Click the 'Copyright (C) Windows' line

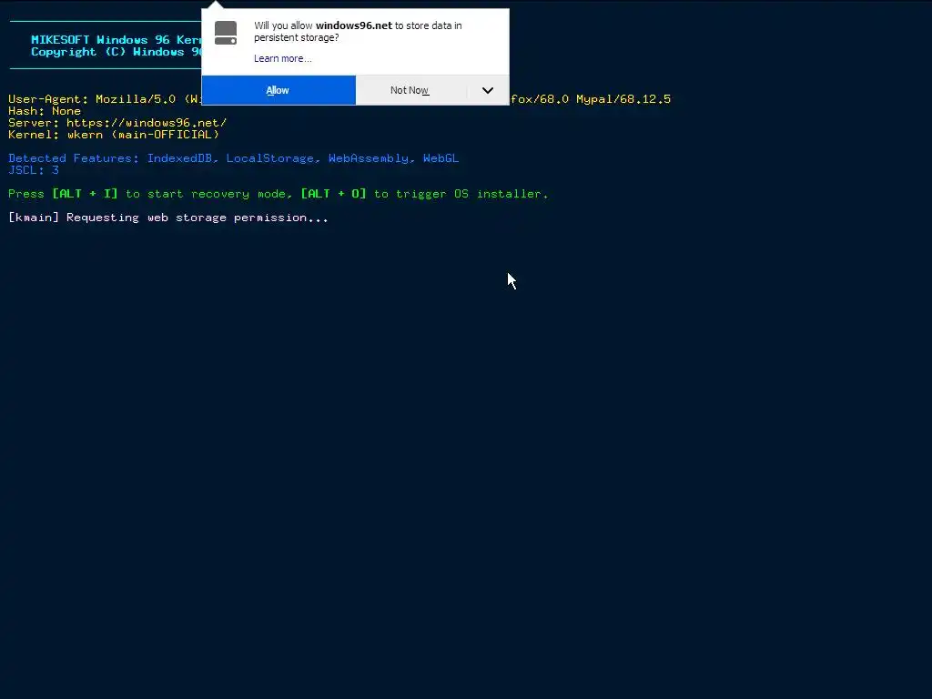116,52
